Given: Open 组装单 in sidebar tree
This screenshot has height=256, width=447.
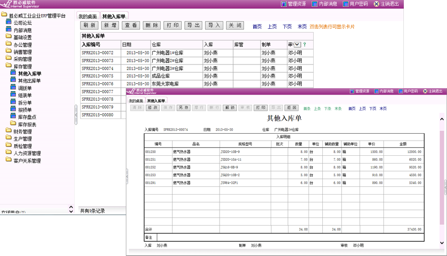Looking at the screenshot, I should (25, 95).
